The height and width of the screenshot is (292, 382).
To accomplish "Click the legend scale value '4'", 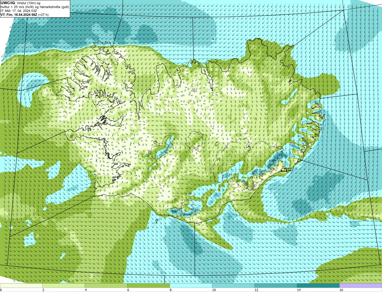I will (x=86, y=290).
